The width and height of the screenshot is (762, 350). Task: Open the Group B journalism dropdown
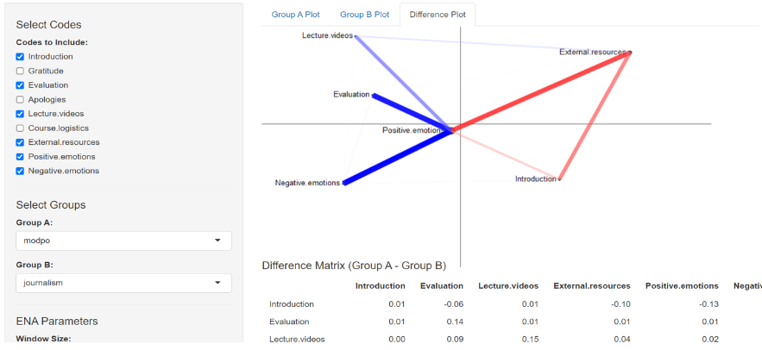pyautogui.click(x=123, y=282)
